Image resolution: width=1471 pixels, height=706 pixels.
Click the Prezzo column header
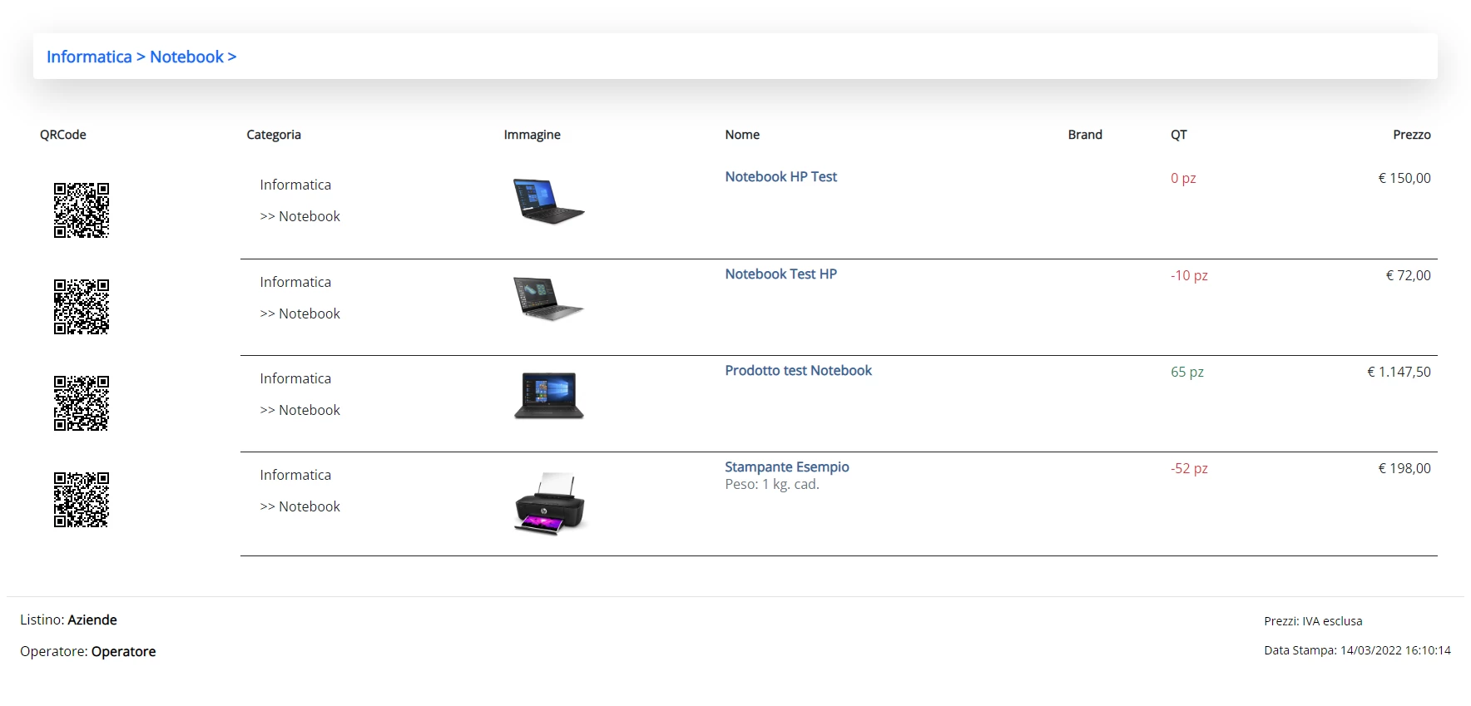tap(1412, 135)
